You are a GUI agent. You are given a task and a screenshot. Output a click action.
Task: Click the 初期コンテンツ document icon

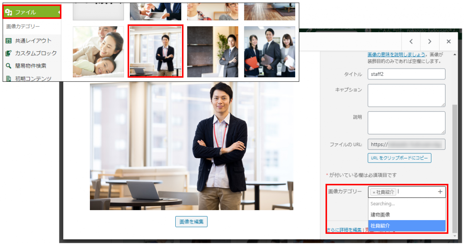coord(9,78)
